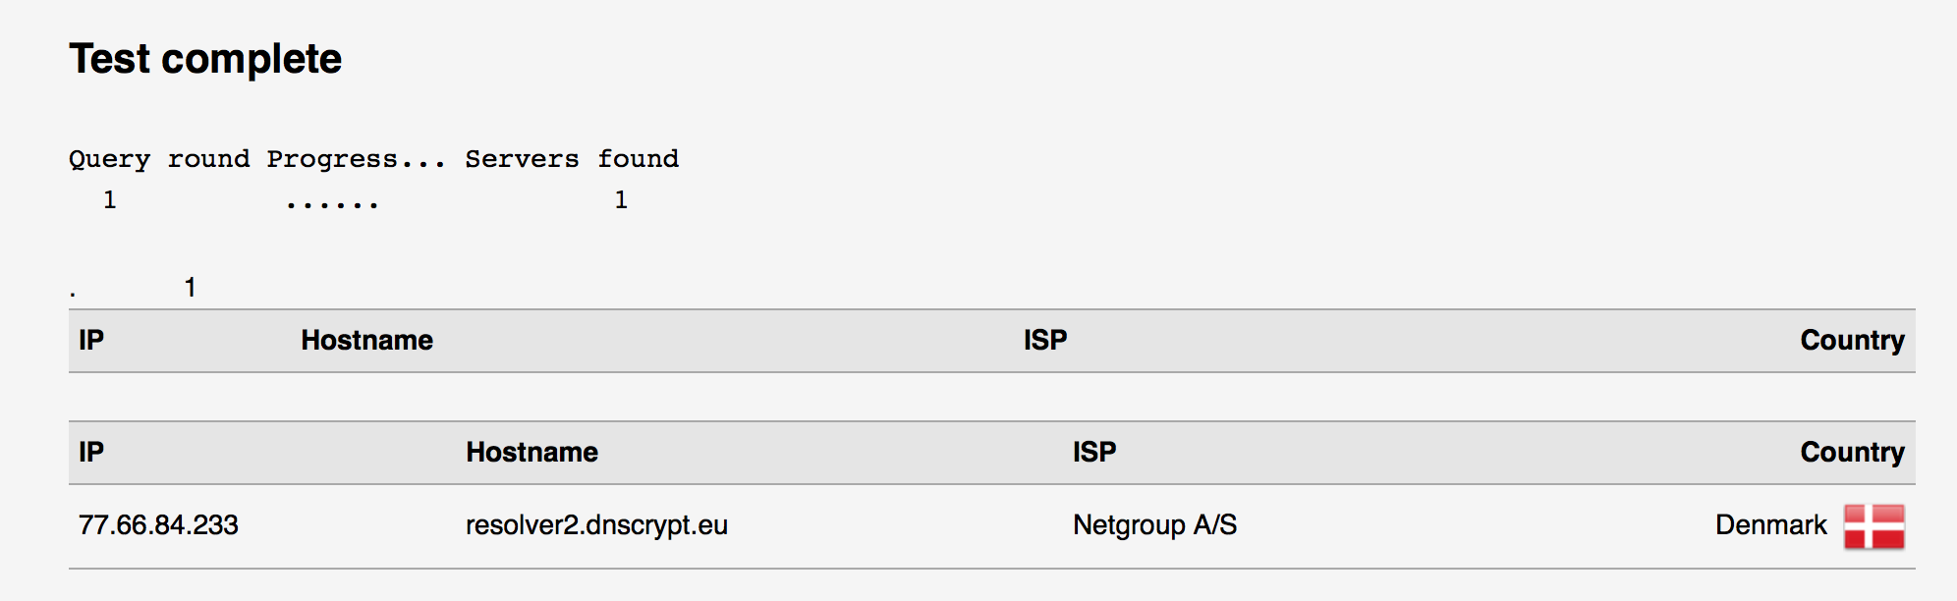Click the lower table's IP column header
This screenshot has width=1957, height=601.
pos(91,452)
